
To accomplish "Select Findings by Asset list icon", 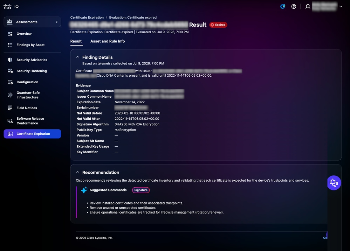I will tap(10, 45).
